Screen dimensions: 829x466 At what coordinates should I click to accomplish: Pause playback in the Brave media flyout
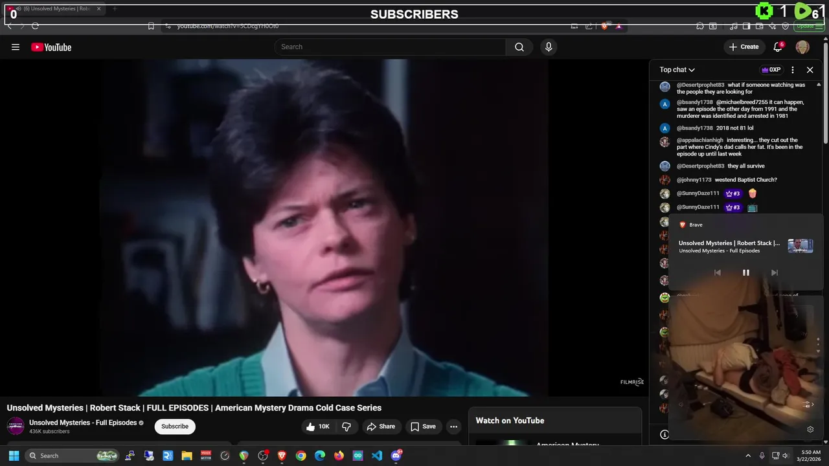(745, 272)
